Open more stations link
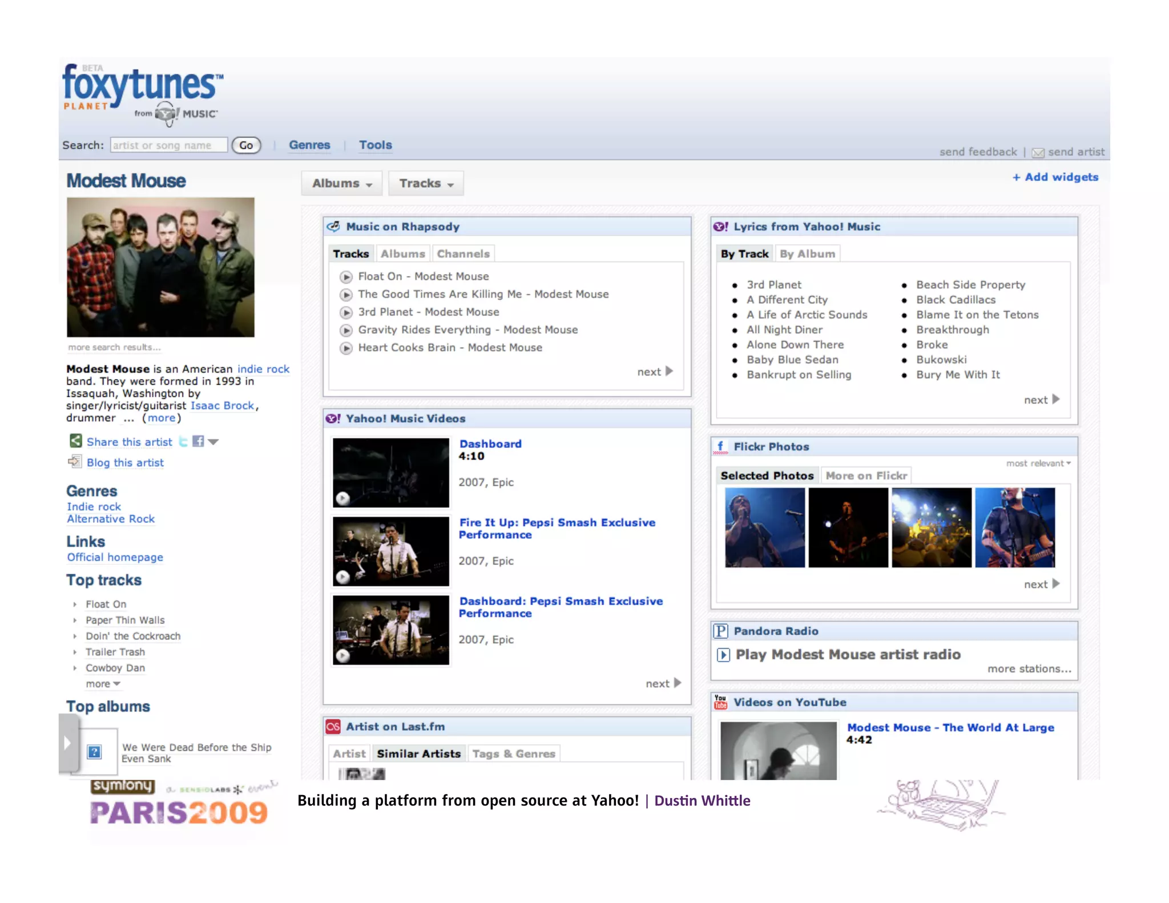Screen dimensions: 1169x903 pyautogui.click(x=1029, y=668)
